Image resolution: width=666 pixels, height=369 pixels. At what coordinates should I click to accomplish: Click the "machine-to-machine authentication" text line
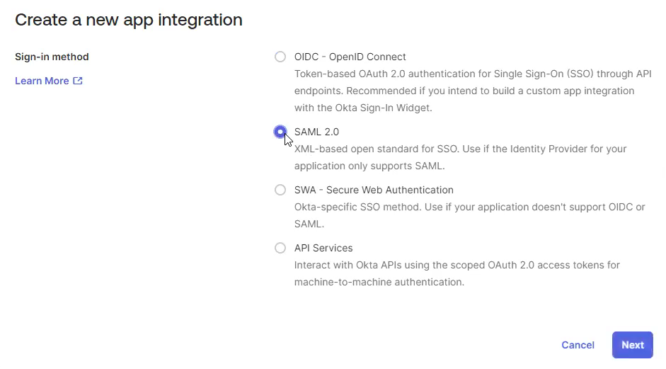point(379,282)
